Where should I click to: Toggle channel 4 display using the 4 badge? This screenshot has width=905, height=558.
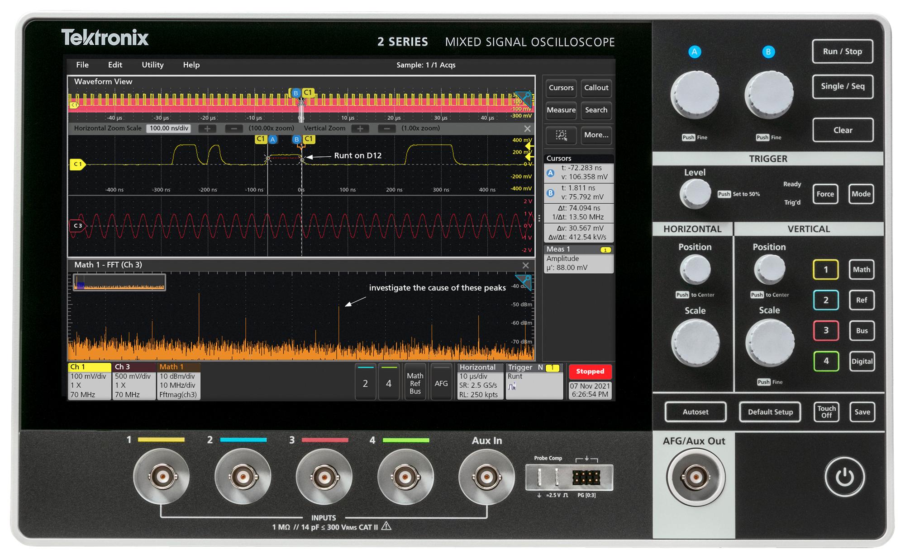pos(389,382)
